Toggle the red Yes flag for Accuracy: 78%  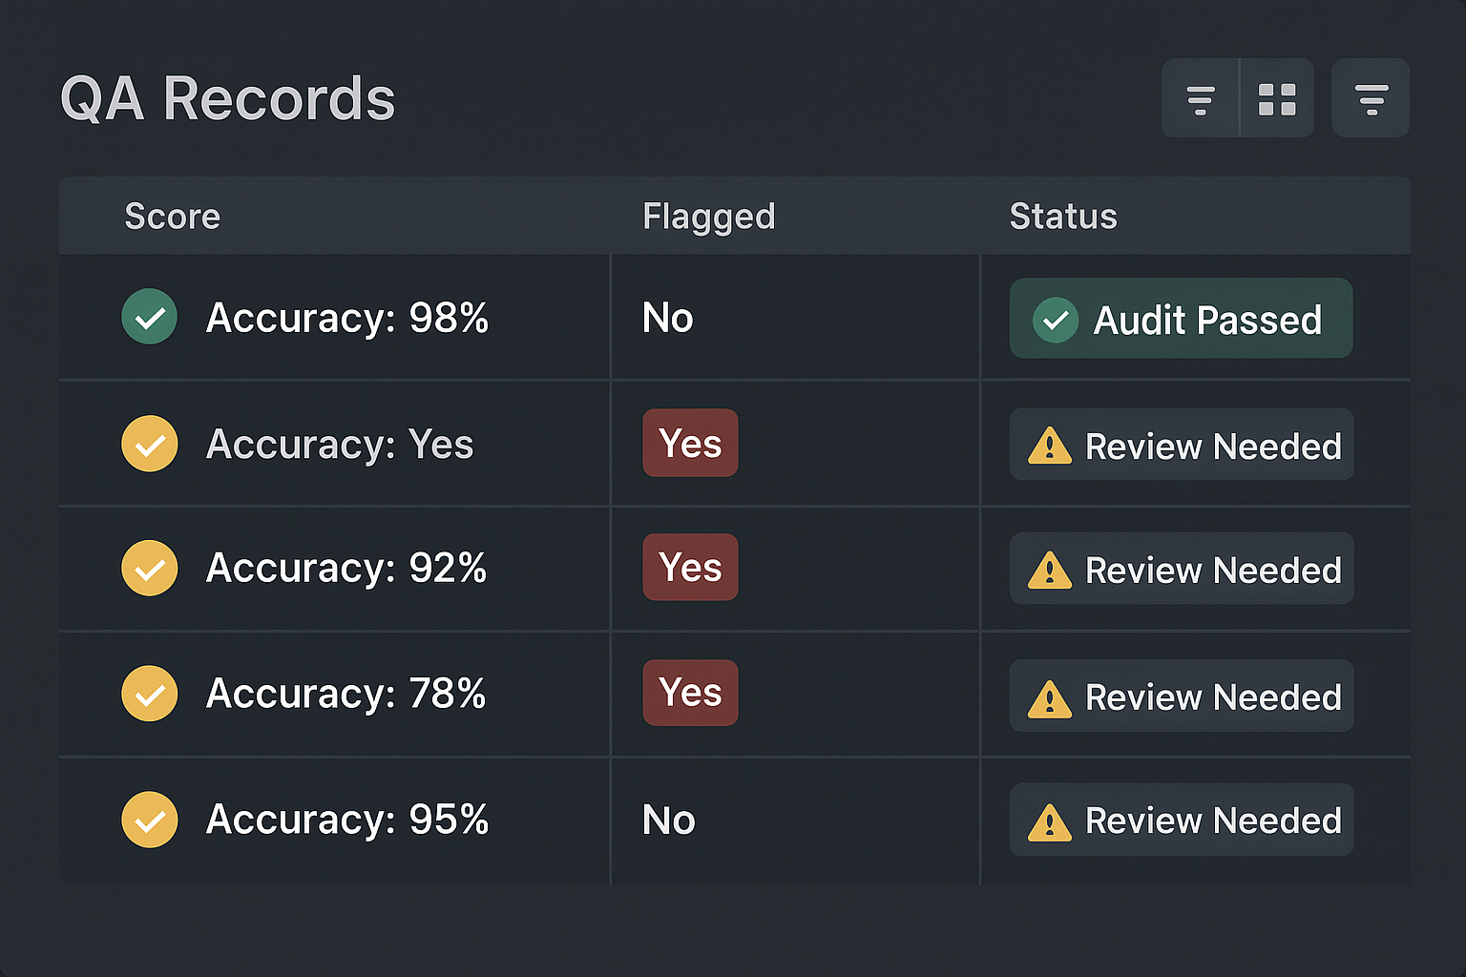tap(690, 693)
